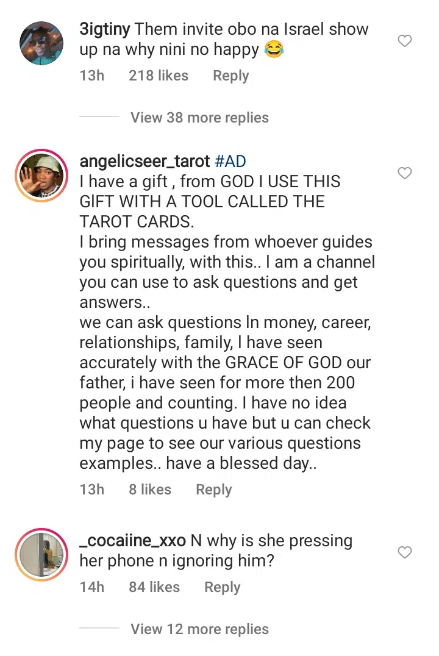439x656 pixels.
Task: Reply to angelicseer_tarot's comment
Action: [x=213, y=490]
